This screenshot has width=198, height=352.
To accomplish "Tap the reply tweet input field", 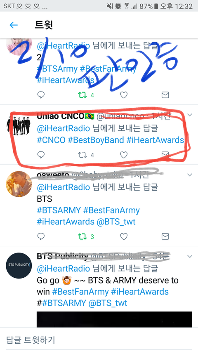I will pos(99,340).
